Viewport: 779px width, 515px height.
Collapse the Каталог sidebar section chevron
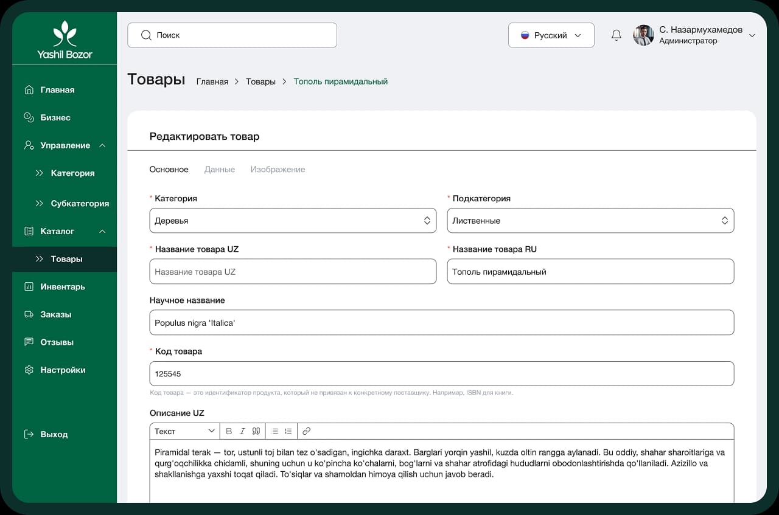coord(102,231)
